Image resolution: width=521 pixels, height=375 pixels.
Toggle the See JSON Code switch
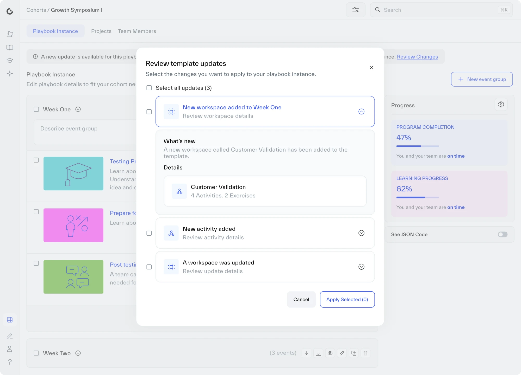503,234
